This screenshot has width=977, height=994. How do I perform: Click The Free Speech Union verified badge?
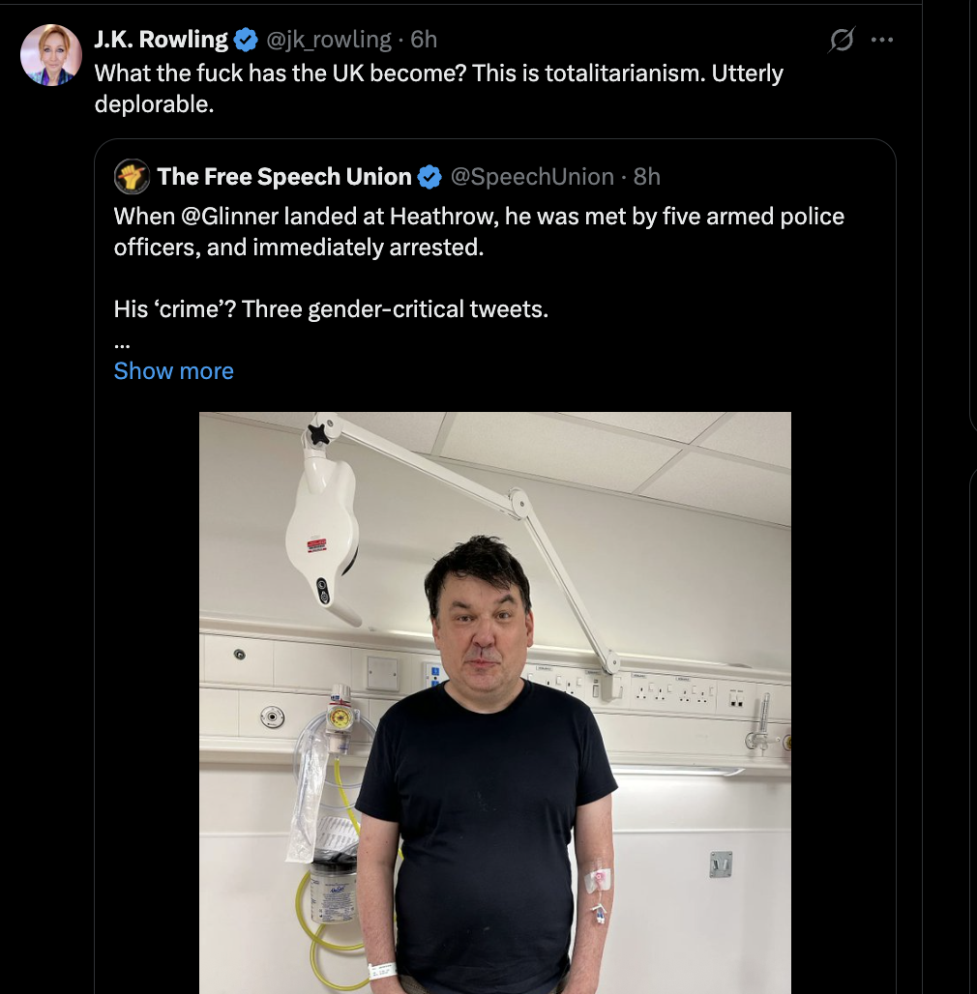pos(429,177)
